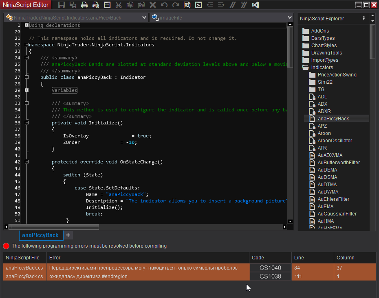Expand the Using declarations region
This screenshot has height=298, width=379.
pyautogui.click(x=26, y=25)
